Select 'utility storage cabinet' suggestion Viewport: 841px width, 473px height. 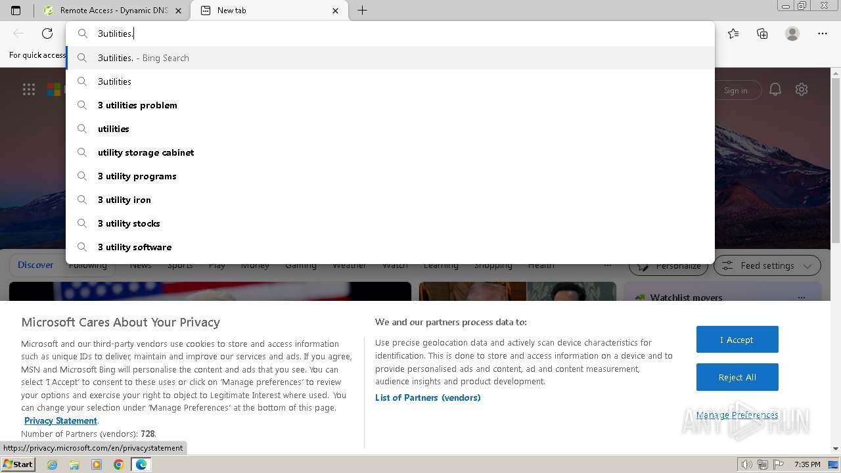390,152
